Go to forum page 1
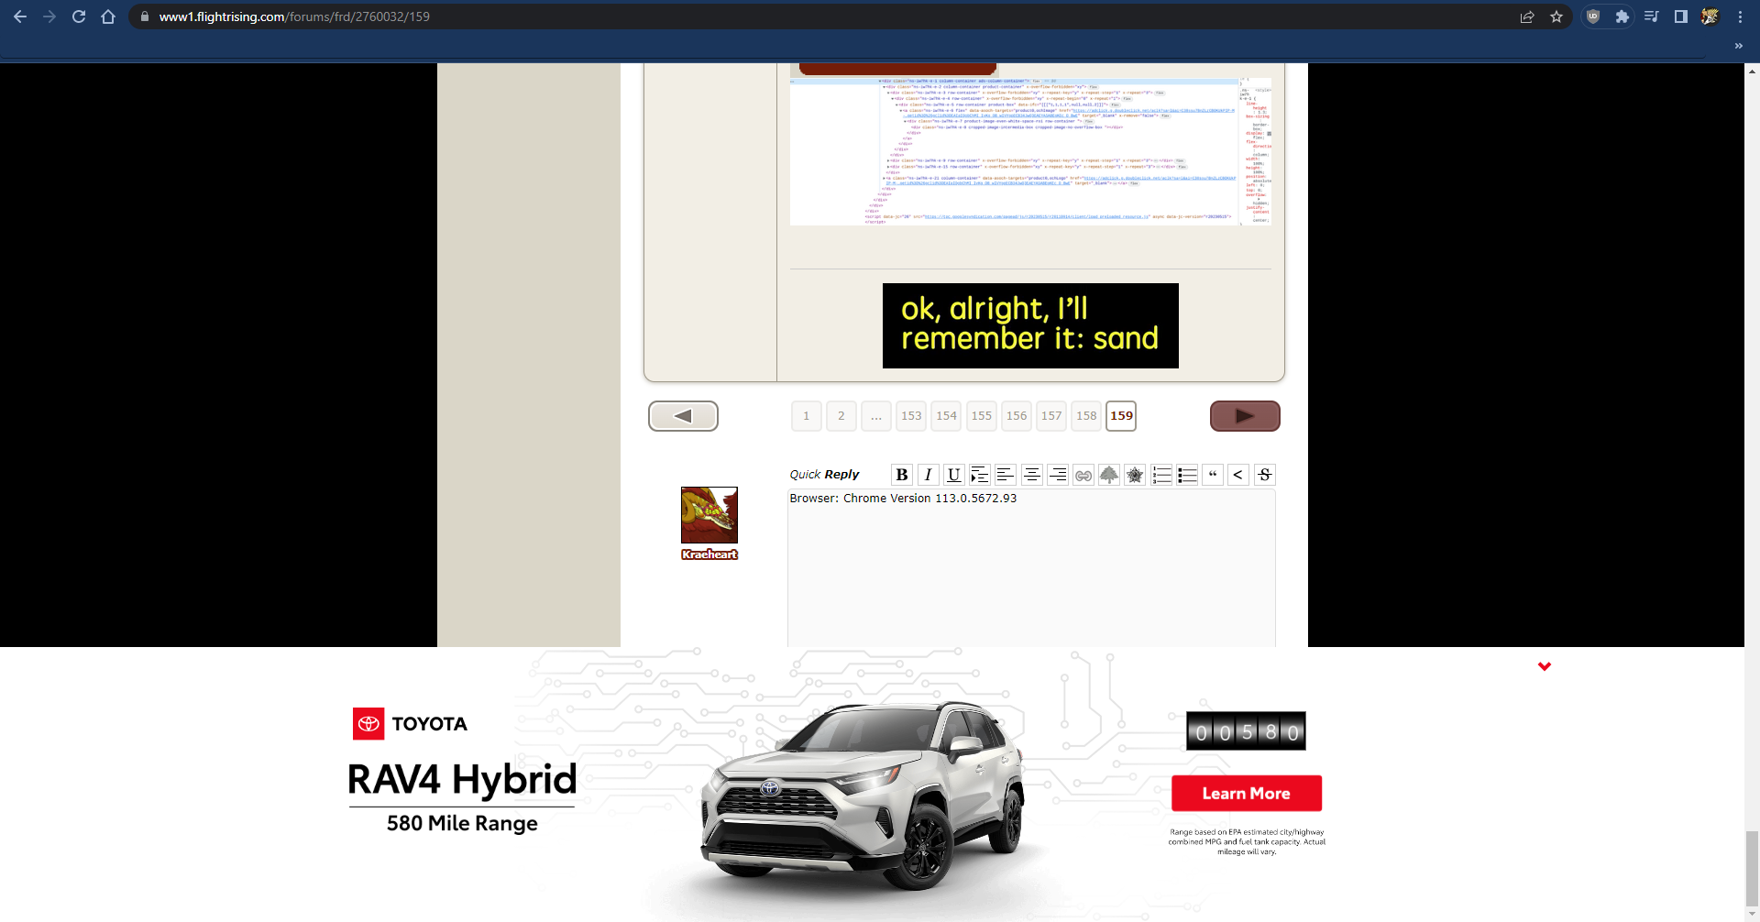 click(x=807, y=416)
